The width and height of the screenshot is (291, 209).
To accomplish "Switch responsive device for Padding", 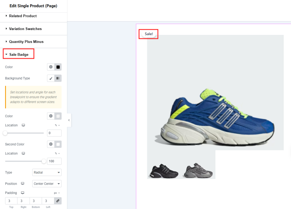I will (23, 193).
